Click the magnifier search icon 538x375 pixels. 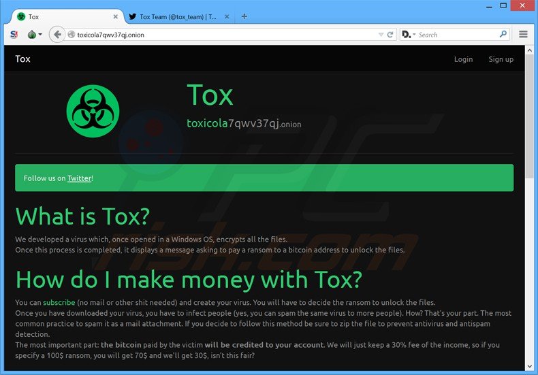click(x=503, y=34)
